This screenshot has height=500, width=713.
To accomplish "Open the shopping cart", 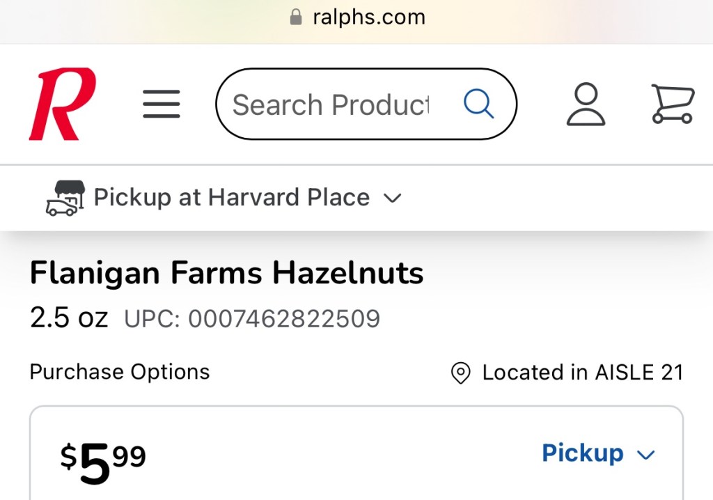I will pos(673,104).
